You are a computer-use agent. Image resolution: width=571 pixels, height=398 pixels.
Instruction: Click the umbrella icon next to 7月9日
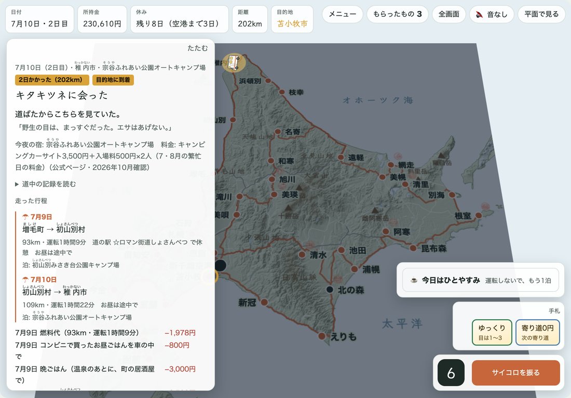tap(25, 217)
